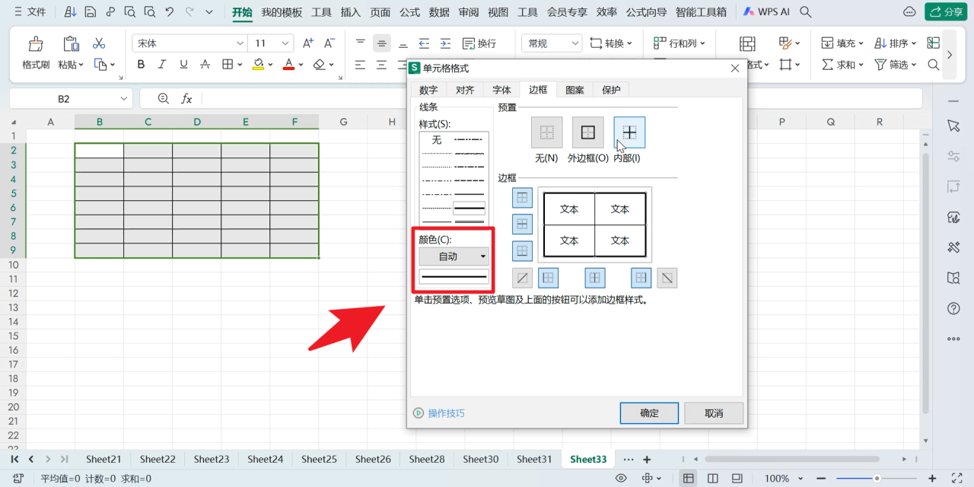Click the Redo arrow icon
The width and height of the screenshot is (974, 487).
189,12
